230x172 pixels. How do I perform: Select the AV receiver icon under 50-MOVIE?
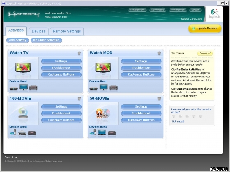(112, 133)
